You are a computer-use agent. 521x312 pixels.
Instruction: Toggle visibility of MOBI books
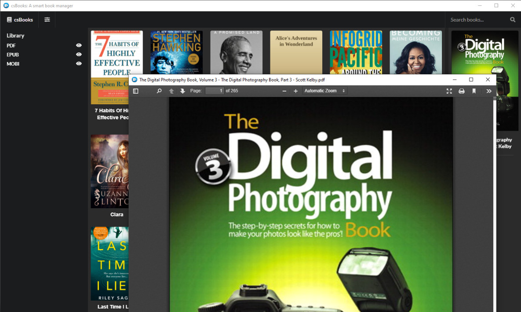coord(79,63)
